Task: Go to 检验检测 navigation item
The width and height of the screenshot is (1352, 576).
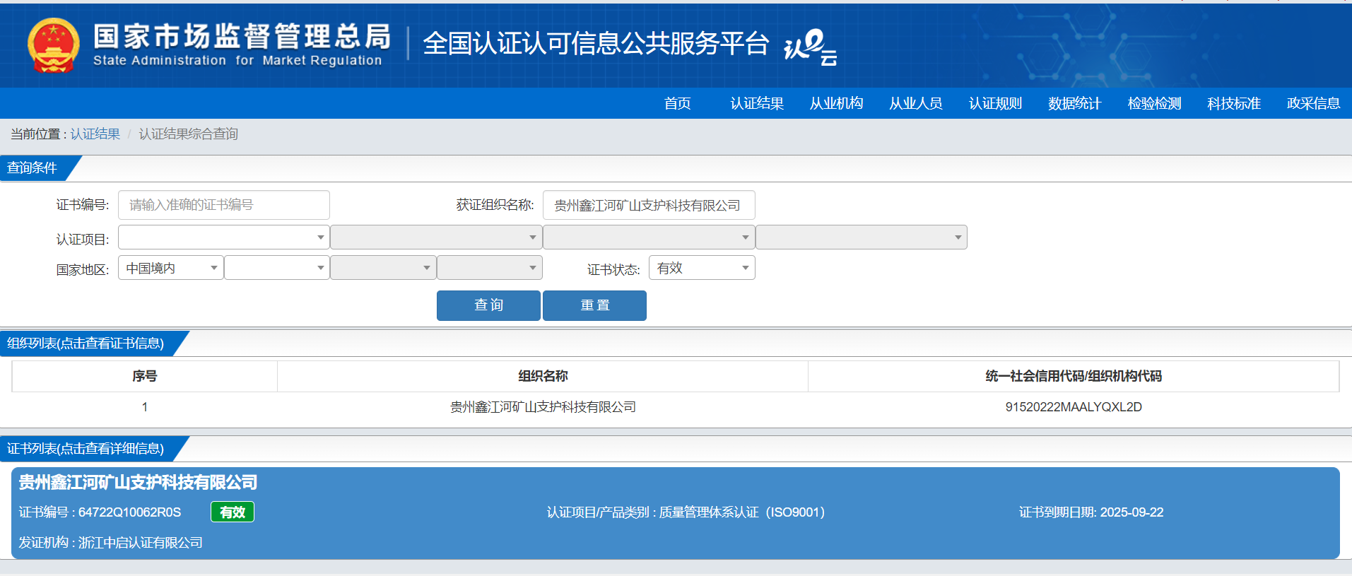Action: 1154,103
